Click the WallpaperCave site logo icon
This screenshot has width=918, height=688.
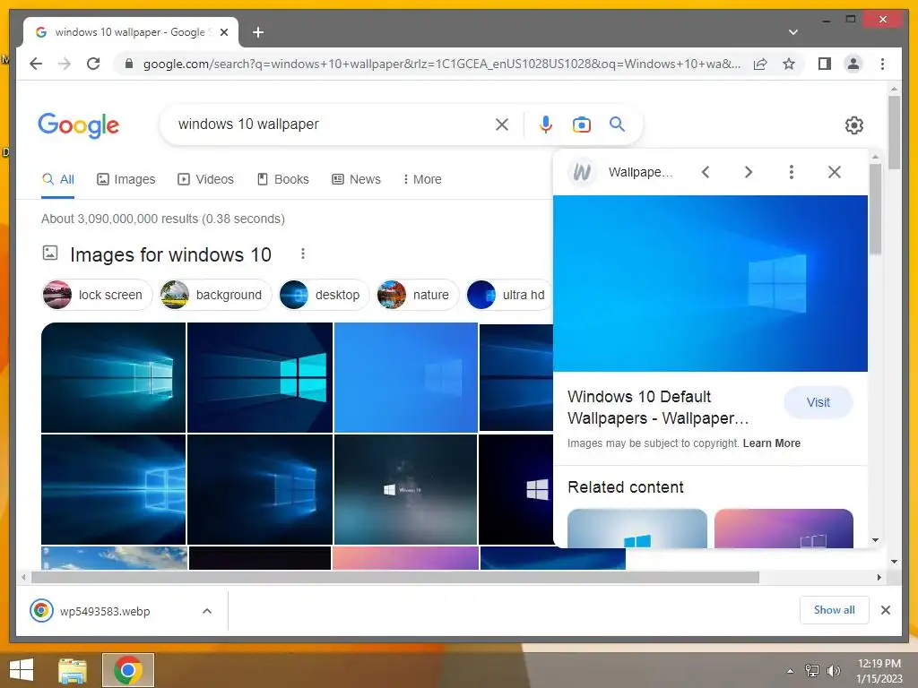click(x=582, y=172)
